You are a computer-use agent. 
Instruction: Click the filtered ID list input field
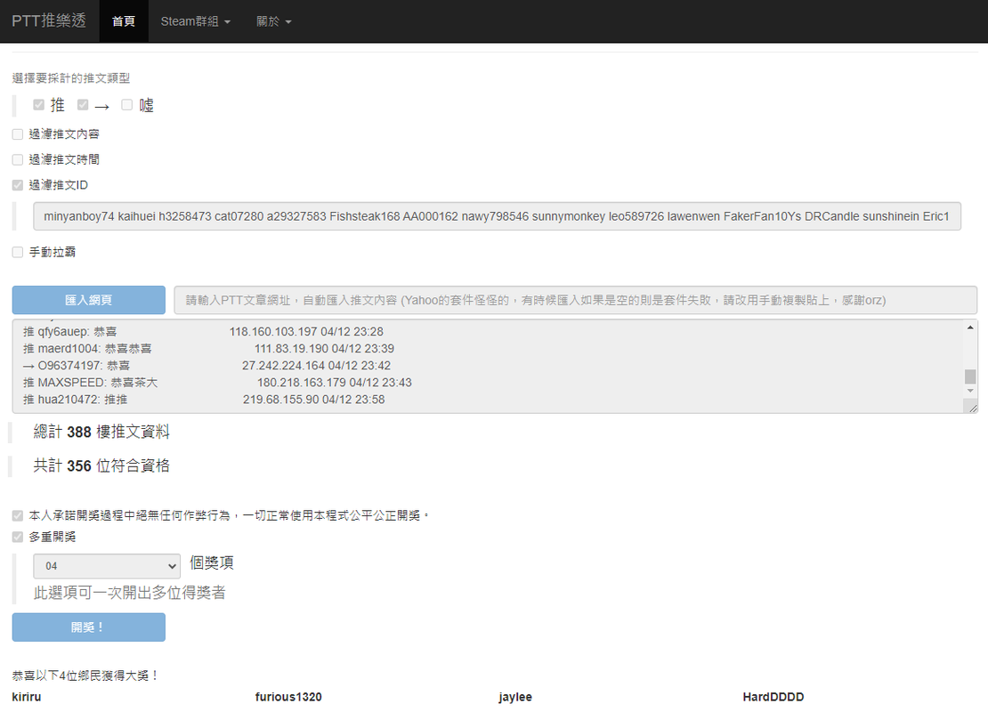tap(498, 216)
